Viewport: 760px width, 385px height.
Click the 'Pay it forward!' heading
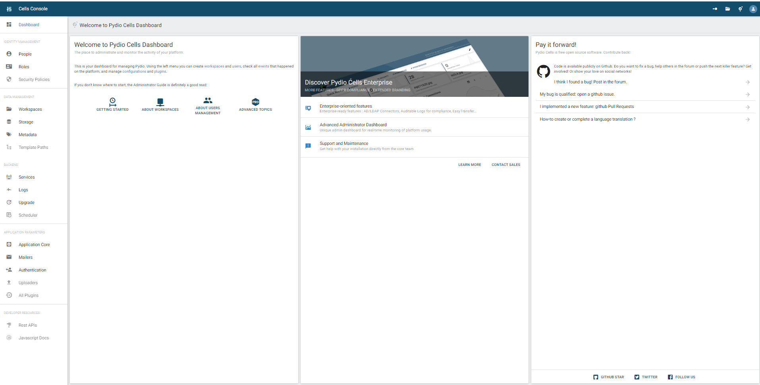tap(556, 45)
